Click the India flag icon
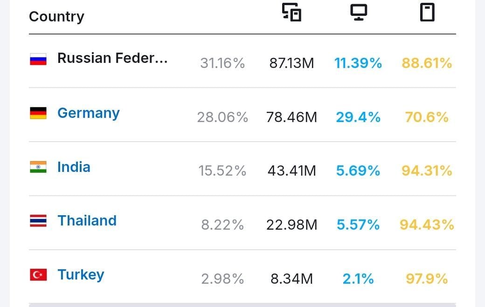The width and height of the screenshot is (485, 307). [x=38, y=167]
